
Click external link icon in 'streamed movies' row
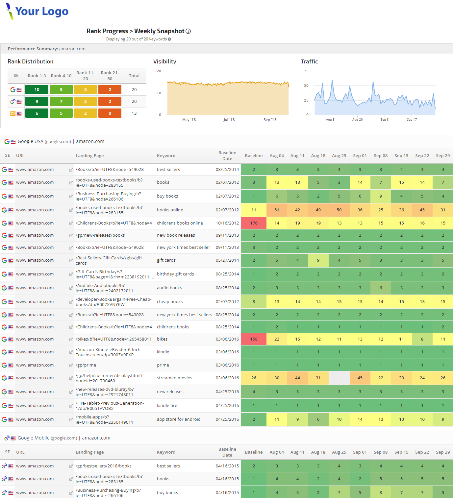pyautogui.click(x=71, y=378)
